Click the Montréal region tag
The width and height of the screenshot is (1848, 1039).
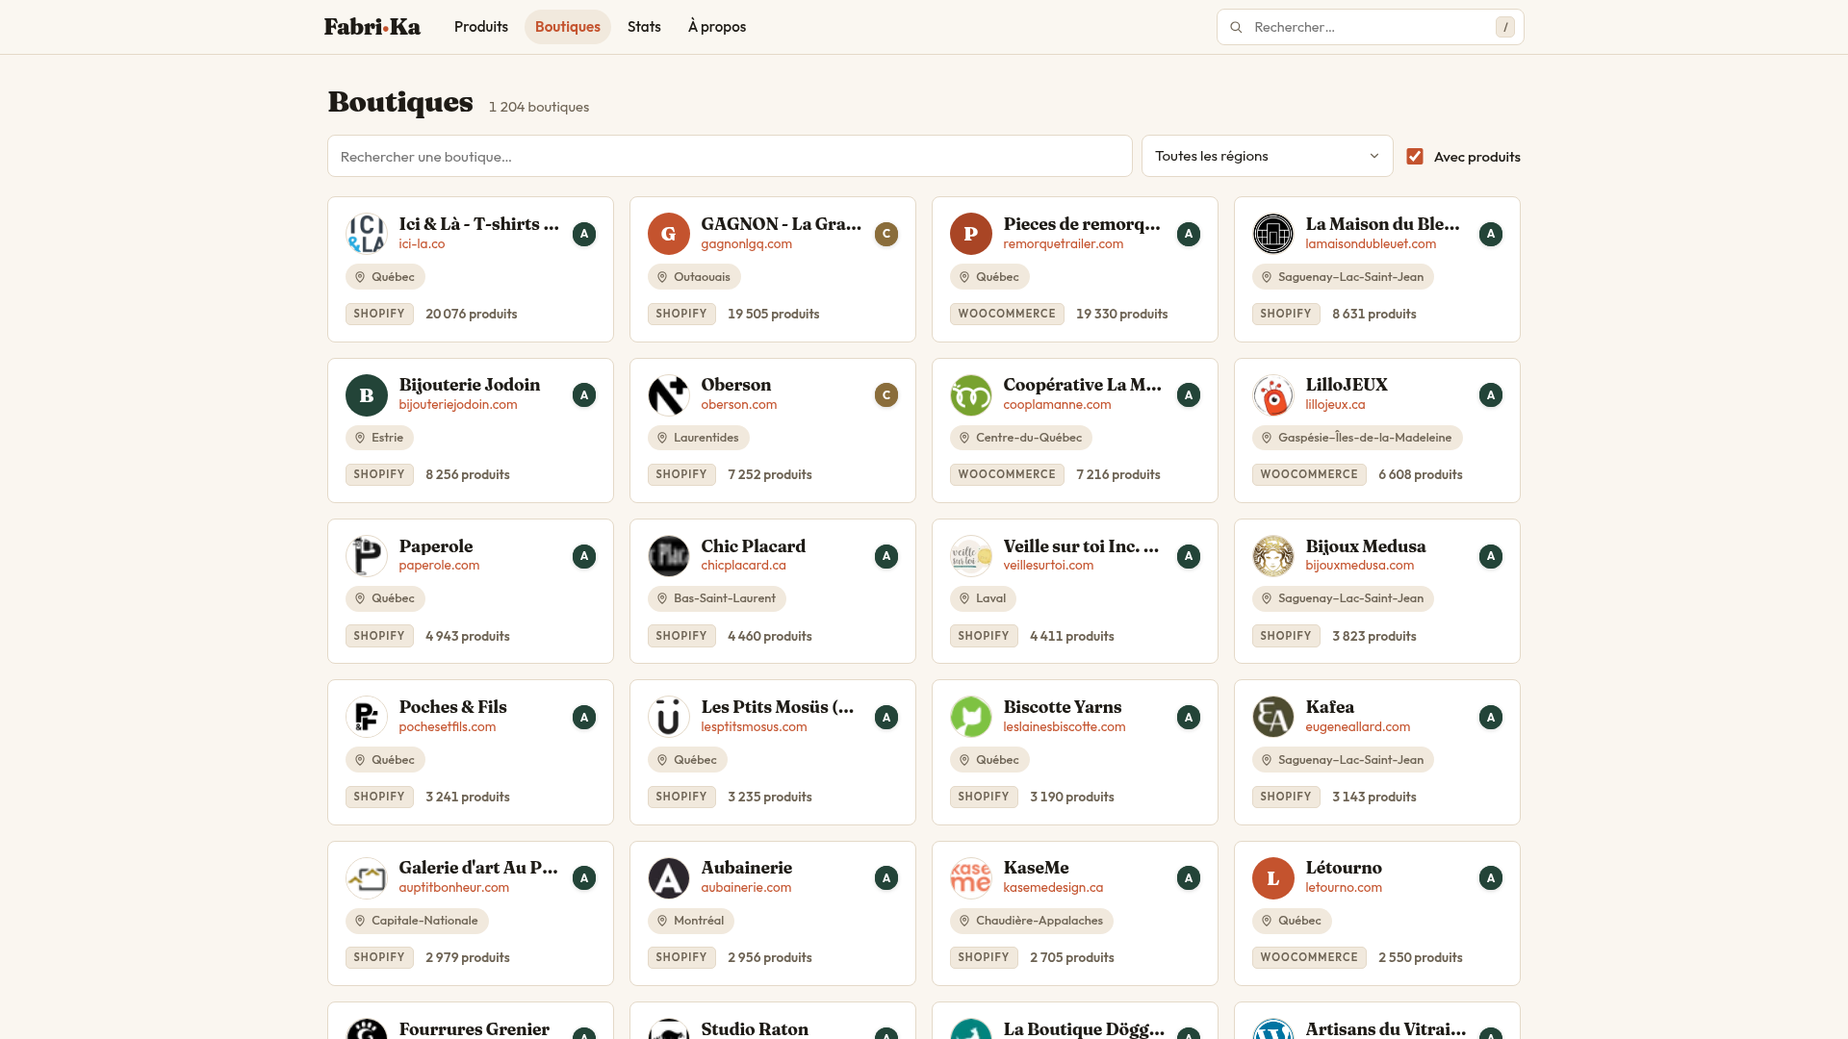(690, 921)
